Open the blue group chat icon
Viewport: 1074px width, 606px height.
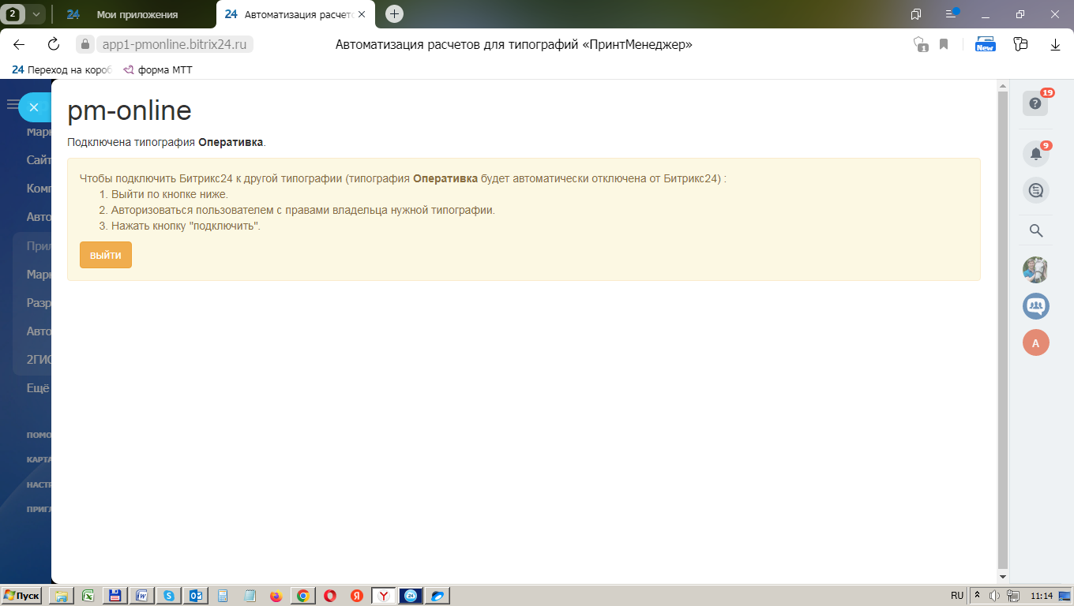coord(1036,306)
